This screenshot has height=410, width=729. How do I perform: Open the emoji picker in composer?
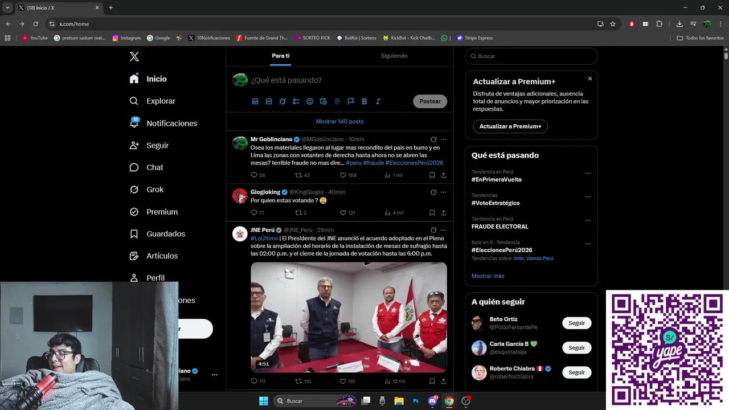pos(310,101)
